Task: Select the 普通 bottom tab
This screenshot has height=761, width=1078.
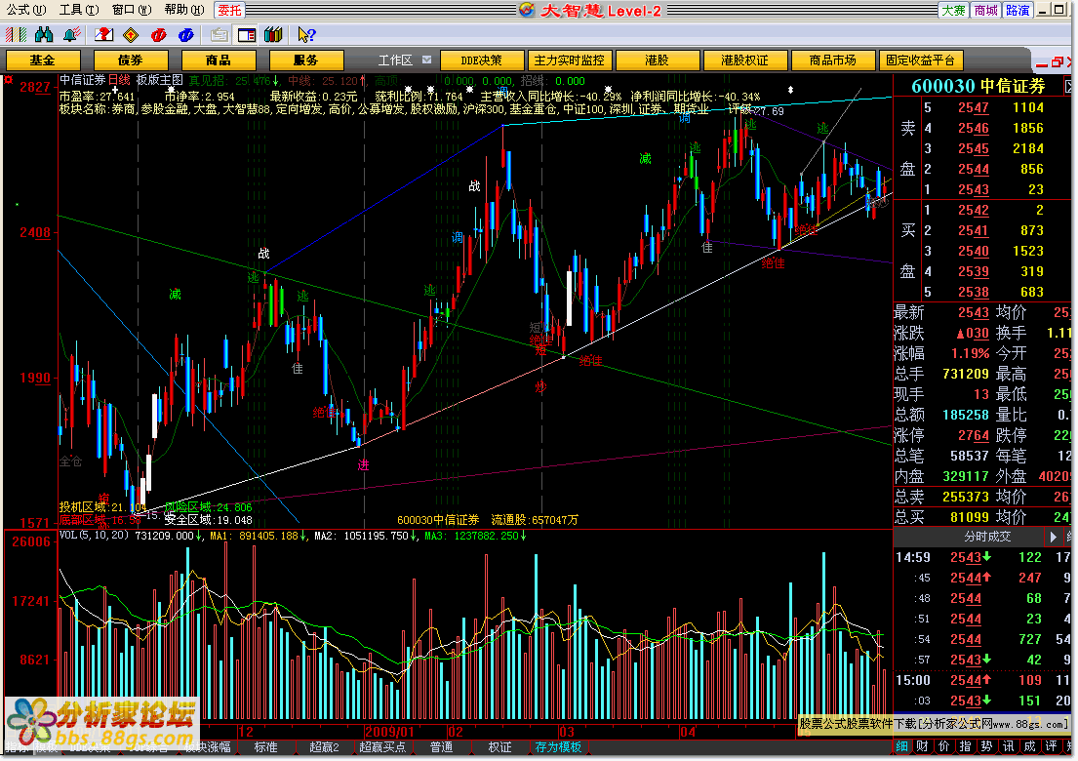Action: [441, 746]
